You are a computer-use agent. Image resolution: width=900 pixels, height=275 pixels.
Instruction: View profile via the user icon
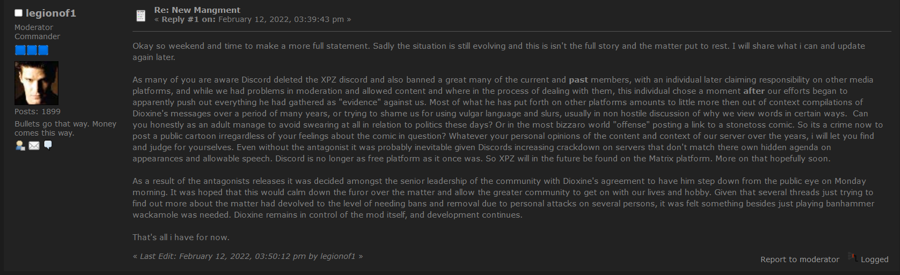20,145
